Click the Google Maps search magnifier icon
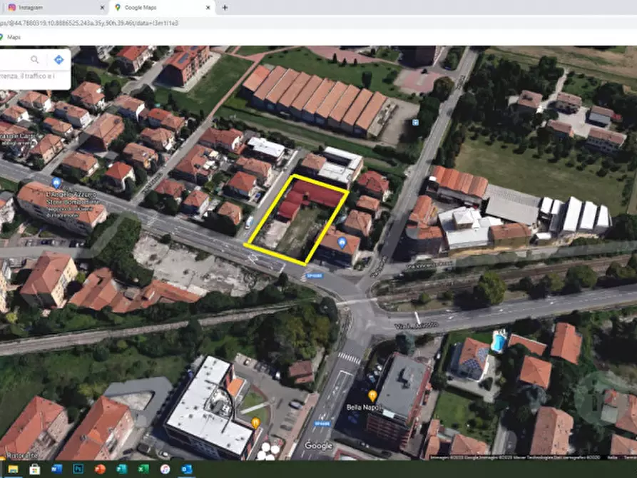637x478 pixels. pos(35,60)
